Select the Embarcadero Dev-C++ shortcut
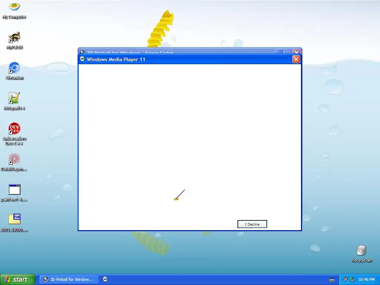Screen dimensions: 380x285 click(x=14, y=134)
